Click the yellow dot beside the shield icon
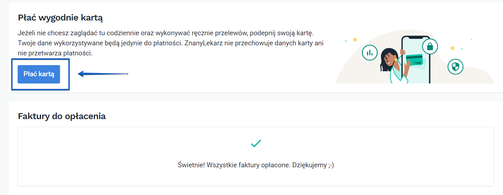The width and height of the screenshot is (503, 195). coord(452,48)
